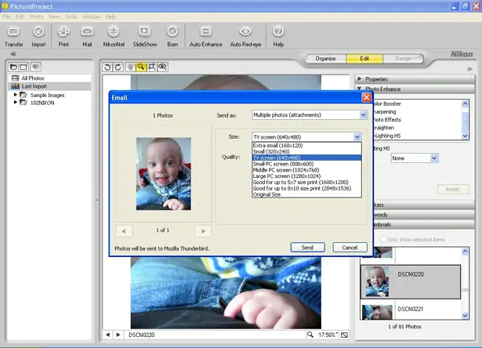Select 'Small (320x240)' size option
Viewport: 482px width, 348px height.
pyautogui.click(x=306, y=151)
